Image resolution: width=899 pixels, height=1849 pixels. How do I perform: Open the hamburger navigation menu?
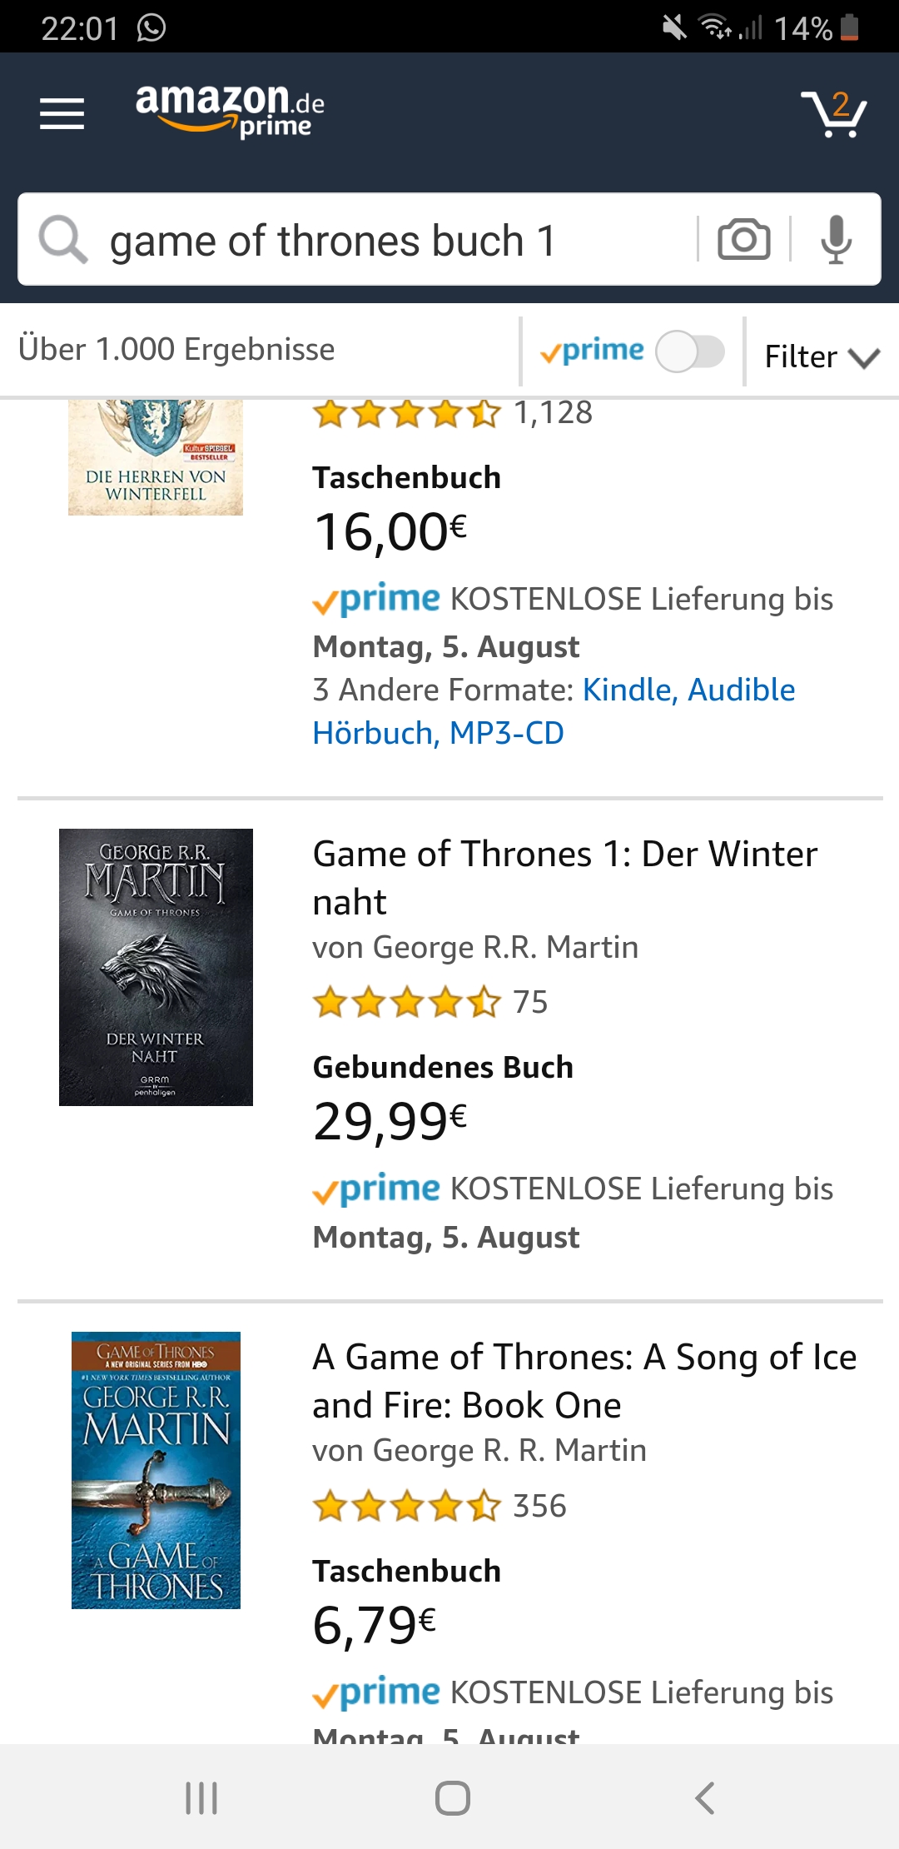coord(62,113)
